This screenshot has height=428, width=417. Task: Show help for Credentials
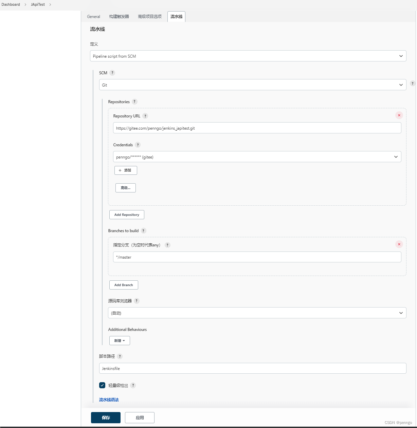click(x=138, y=145)
